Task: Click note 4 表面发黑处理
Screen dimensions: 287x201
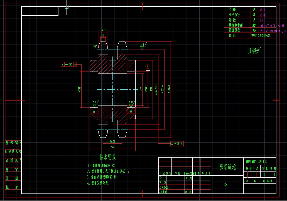Action: 98,183
